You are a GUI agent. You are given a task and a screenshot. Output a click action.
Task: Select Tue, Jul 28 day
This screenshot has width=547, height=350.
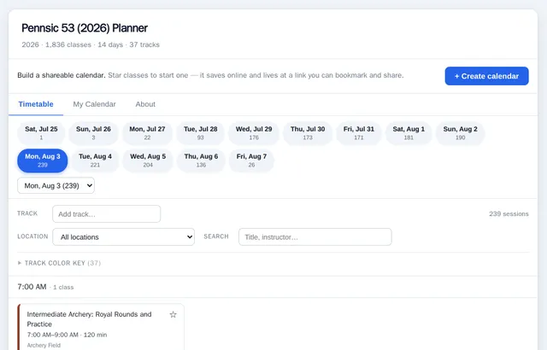(x=201, y=133)
